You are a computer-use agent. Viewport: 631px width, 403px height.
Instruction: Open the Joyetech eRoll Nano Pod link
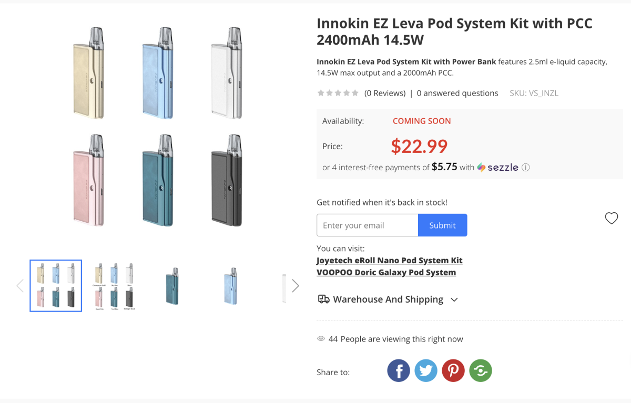coord(390,260)
